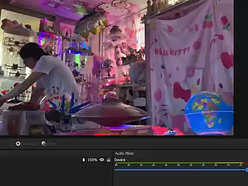Select the 'Device' audio source label
The image size is (248, 186).
(120, 160)
